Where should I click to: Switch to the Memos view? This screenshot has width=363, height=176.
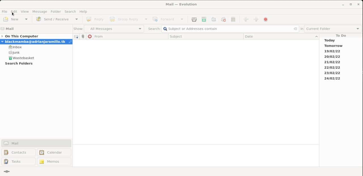coord(54,162)
